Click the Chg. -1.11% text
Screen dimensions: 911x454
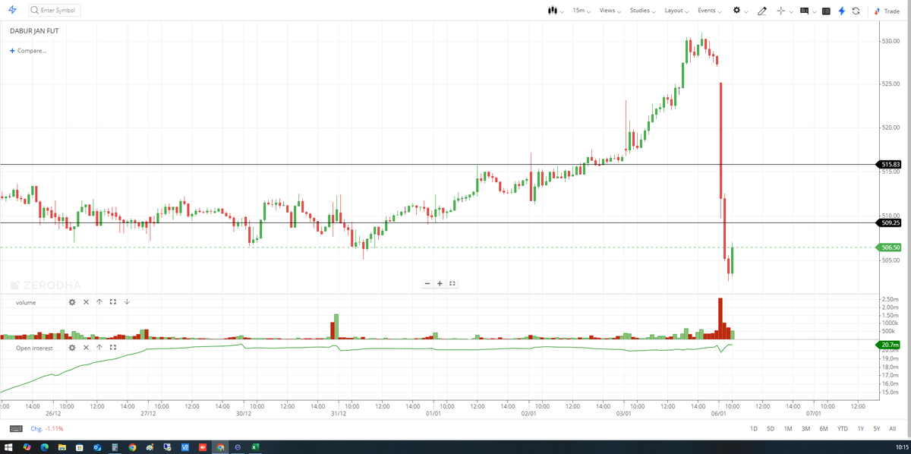[x=47, y=429]
